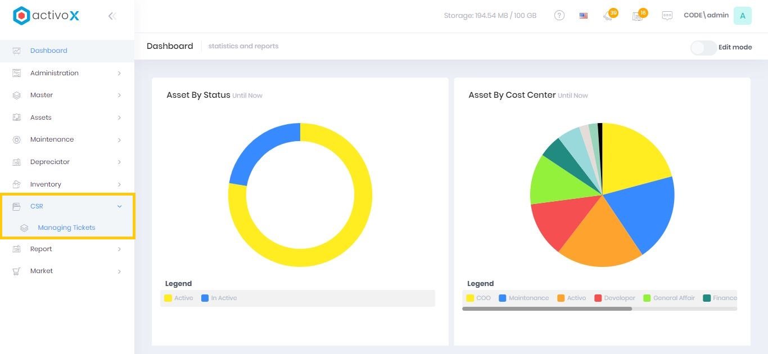Viewport: 768px width, 354px height.
Task: Open notifications icon with badge 39
Action: click(608, 16)
